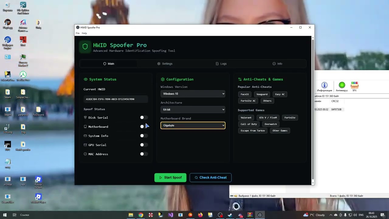
Task: Select the Faceit anti-cheat button
Action: pyautogui.click(x=245, y=94)
